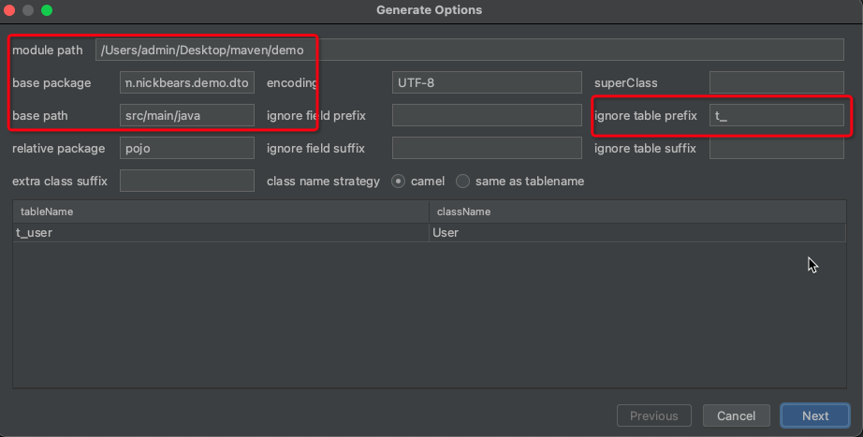Click the base package input field
Screen dimensions: 863x437
pyautogui.click(x=187, y=82)
